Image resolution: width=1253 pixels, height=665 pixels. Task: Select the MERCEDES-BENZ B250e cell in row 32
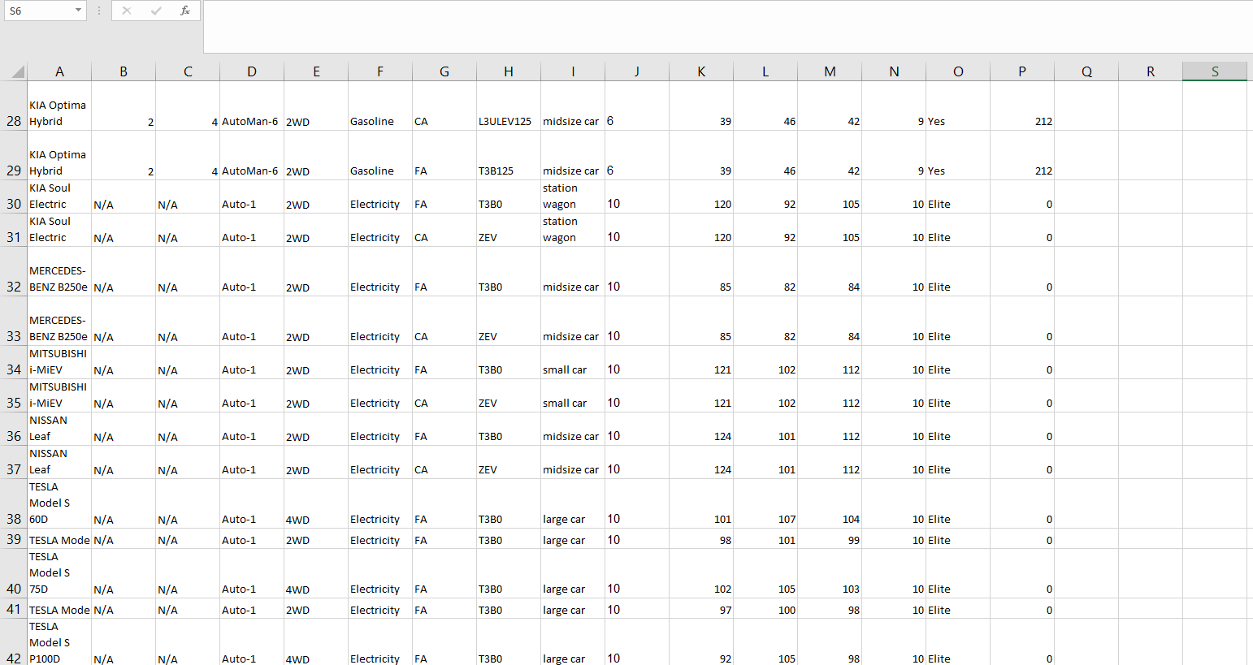(x=59, y=279)
